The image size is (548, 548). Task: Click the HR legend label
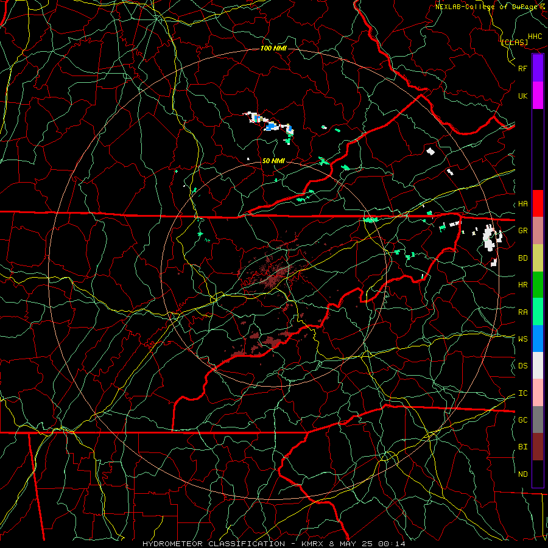click(x=523, y=285)
